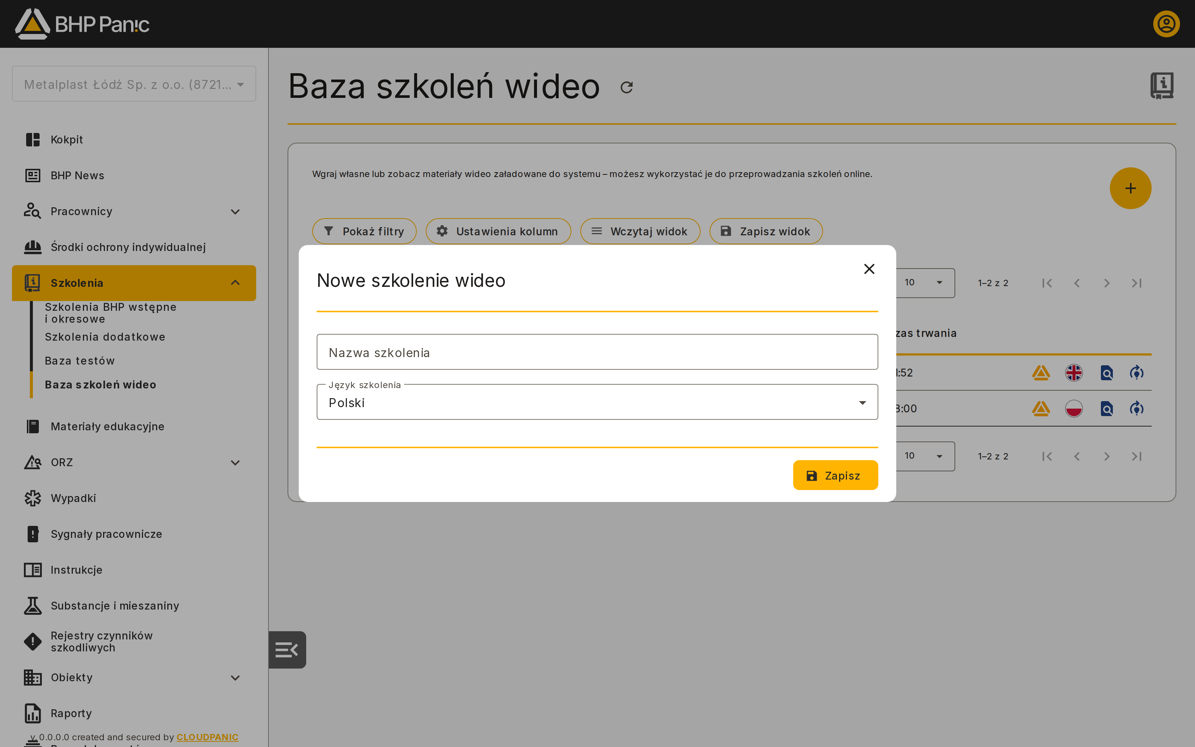Close the Nowe szkolenie wideo dialog
Image resolution: width=1195 pixels, height=747 pixels.
(x=869, y=269)
